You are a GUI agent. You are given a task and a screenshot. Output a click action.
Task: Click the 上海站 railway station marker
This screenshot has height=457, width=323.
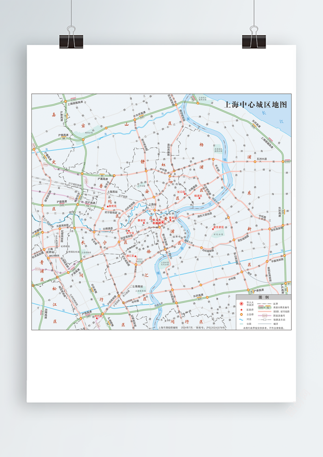pyautogui.click(x=153, y=207)
